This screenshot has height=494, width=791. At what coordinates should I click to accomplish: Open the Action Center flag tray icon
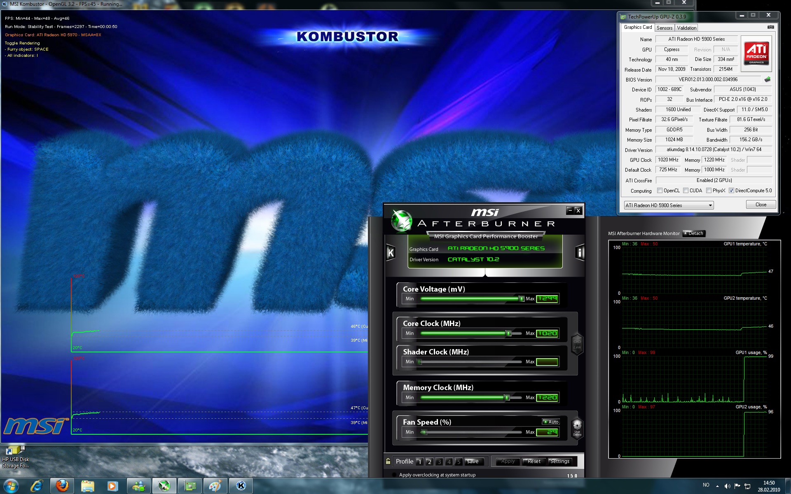737,486
